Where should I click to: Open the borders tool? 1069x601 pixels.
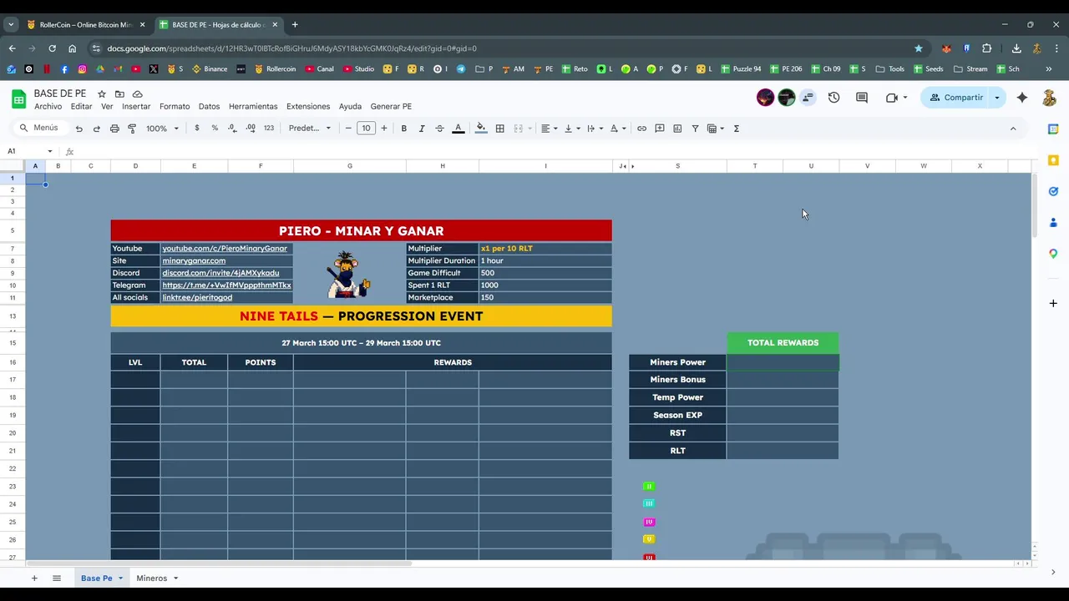click(499, 129)
